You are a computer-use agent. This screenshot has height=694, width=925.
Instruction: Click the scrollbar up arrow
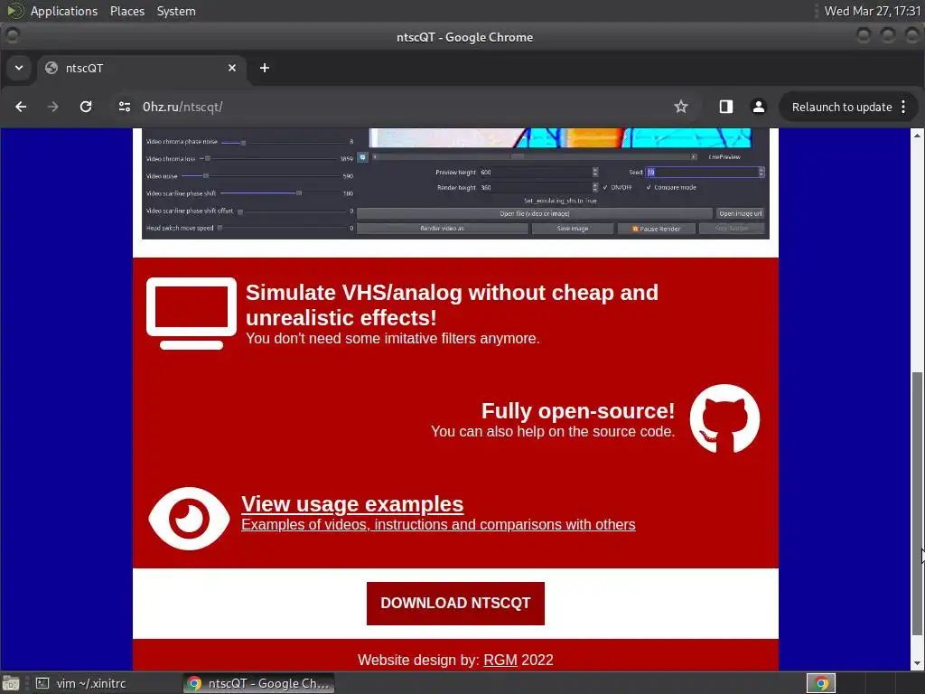[x=917, y=136]
